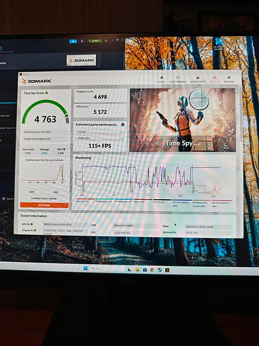Toggle the GPU Temperature legend item
Image resolution: width=259 pixels, height=346 pixels.
124,200
